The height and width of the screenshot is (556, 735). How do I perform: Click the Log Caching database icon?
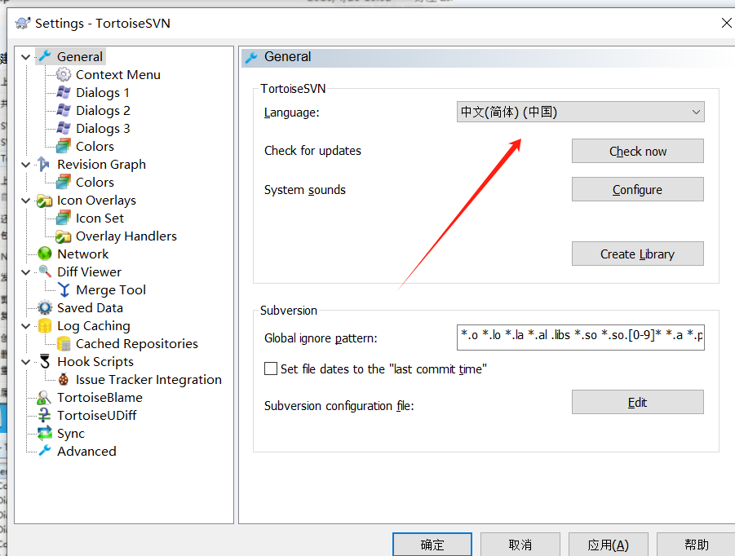click(45, 325)
